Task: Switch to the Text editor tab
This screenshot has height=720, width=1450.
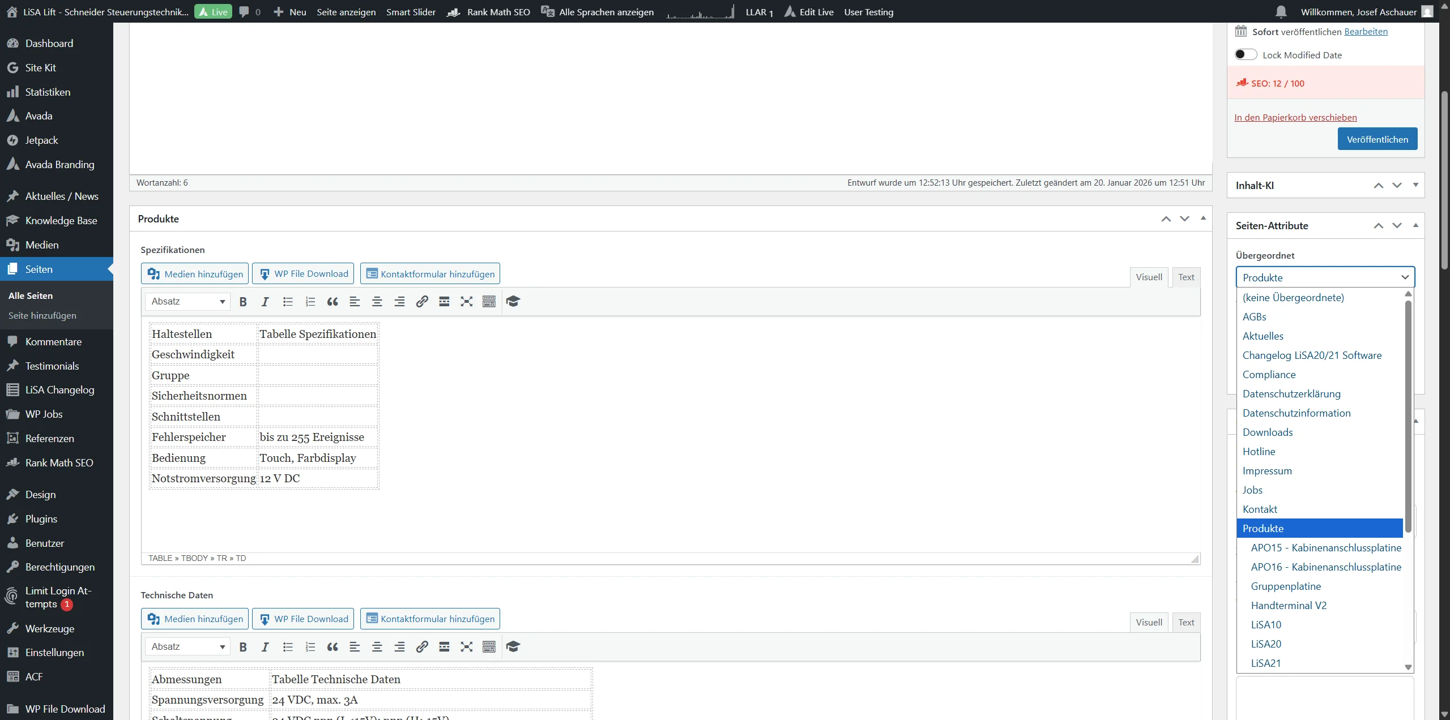Action: [1186, 277]
